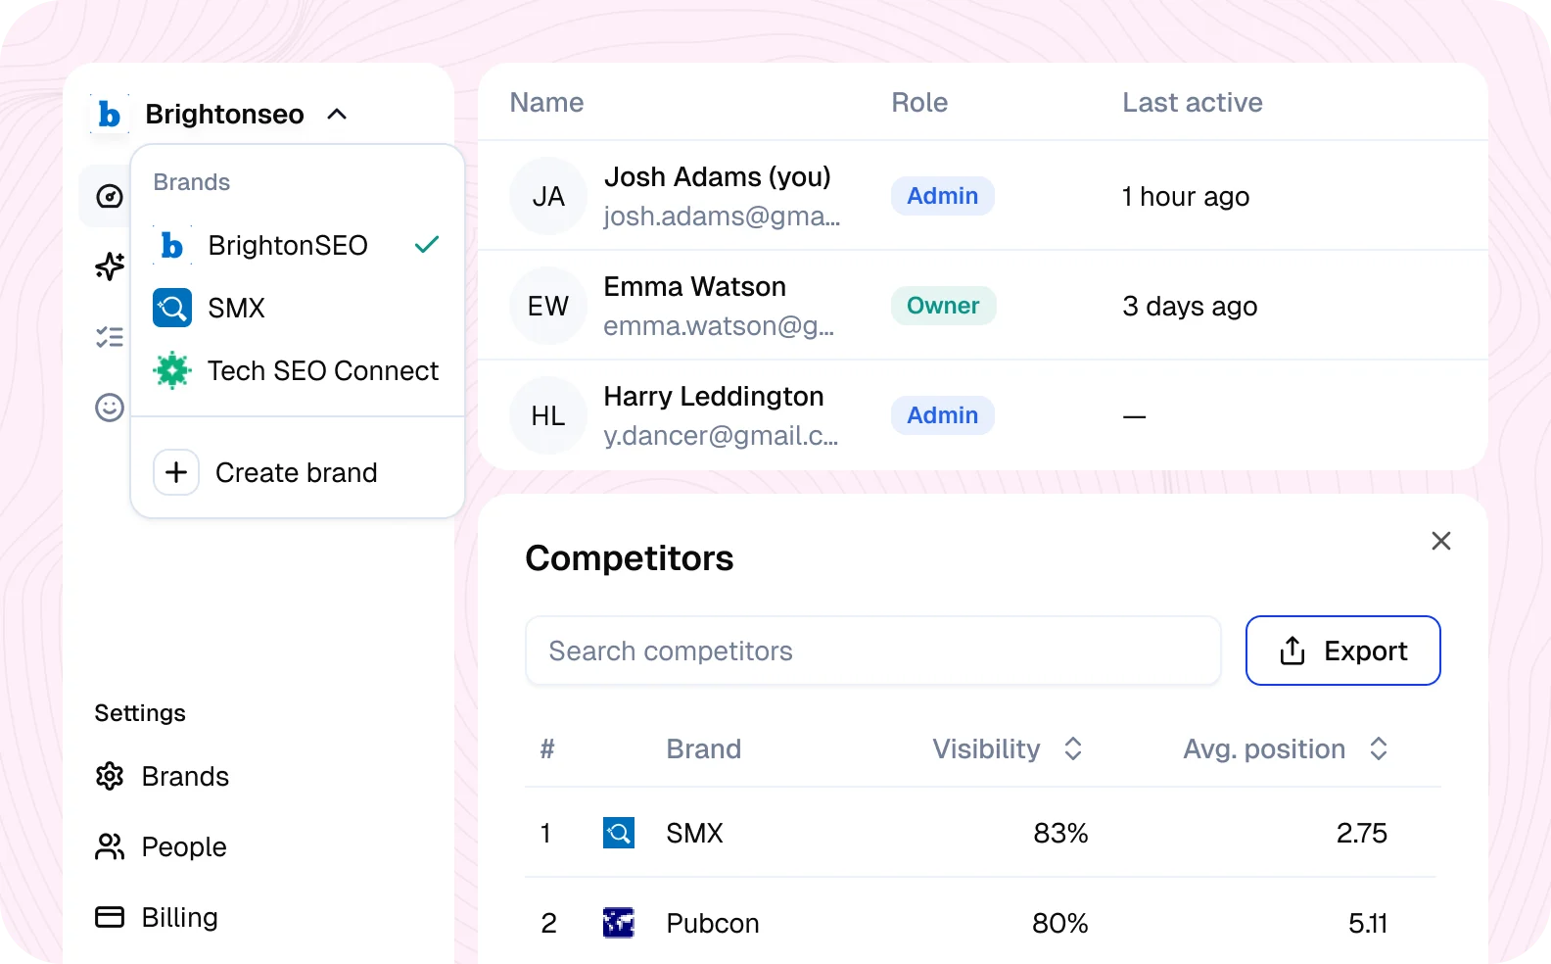Choose Tech SEO Connect as active brand
Image resolution: width=1551 pixels, height=964 pixels.
[323, 370]
